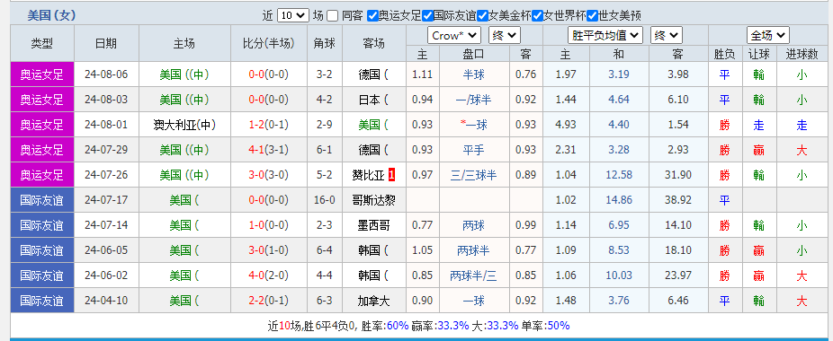Tick the 同客 checkbox
The image size is (833, 341).
333,16
